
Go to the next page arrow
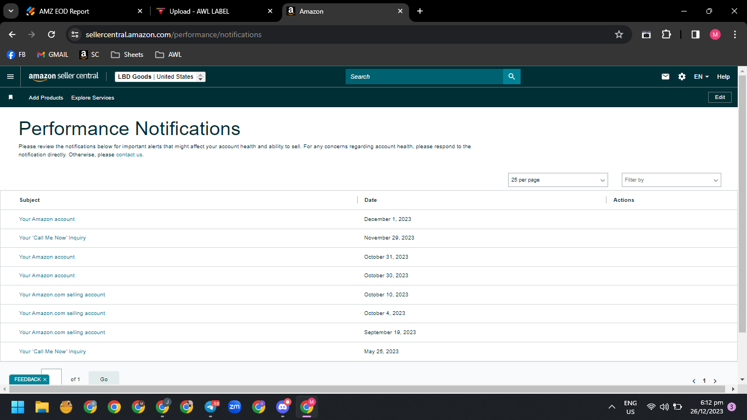click(x=715, y=381)
